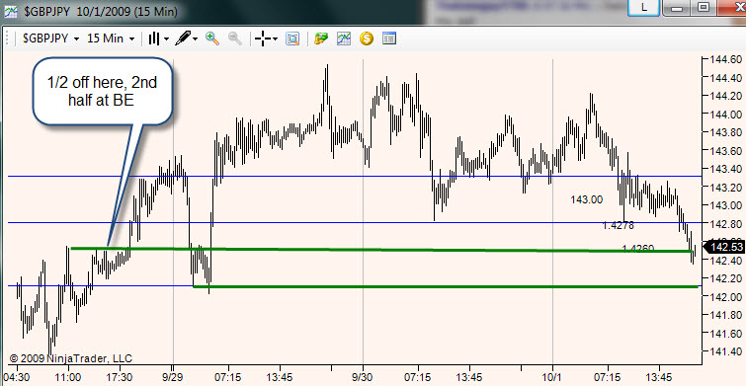The image size is (746, 386).
Task: Open the chart trader money icon
Action: click(321, 39)
